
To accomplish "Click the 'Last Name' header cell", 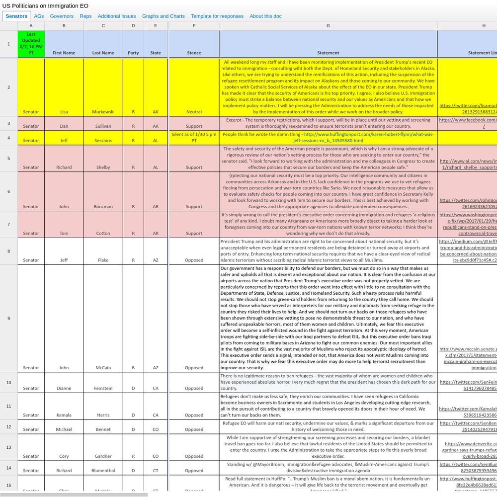I will coord(103,44).
